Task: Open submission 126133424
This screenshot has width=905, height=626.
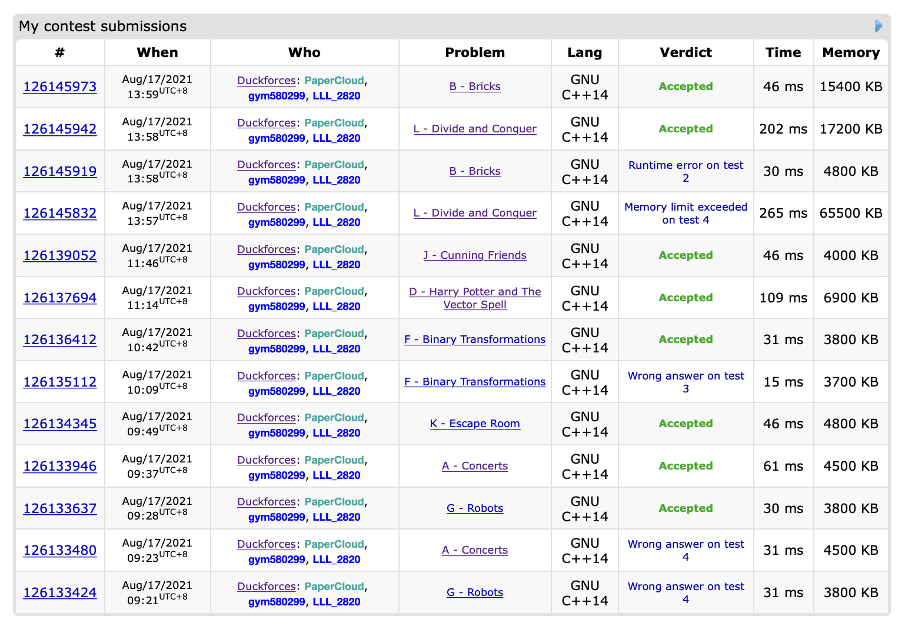Action: click(x=60, y=593)
